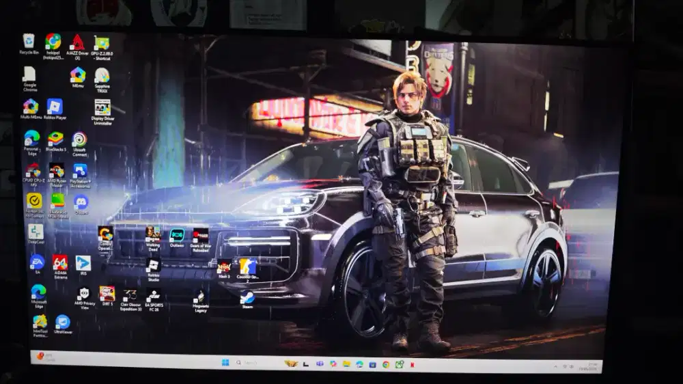Launch the hokipol Chrome profile shortcut

click(53, 46)
